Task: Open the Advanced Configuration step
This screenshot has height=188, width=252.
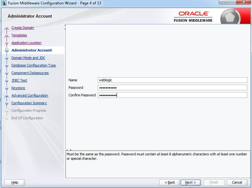Action: (x=30, y=95)
